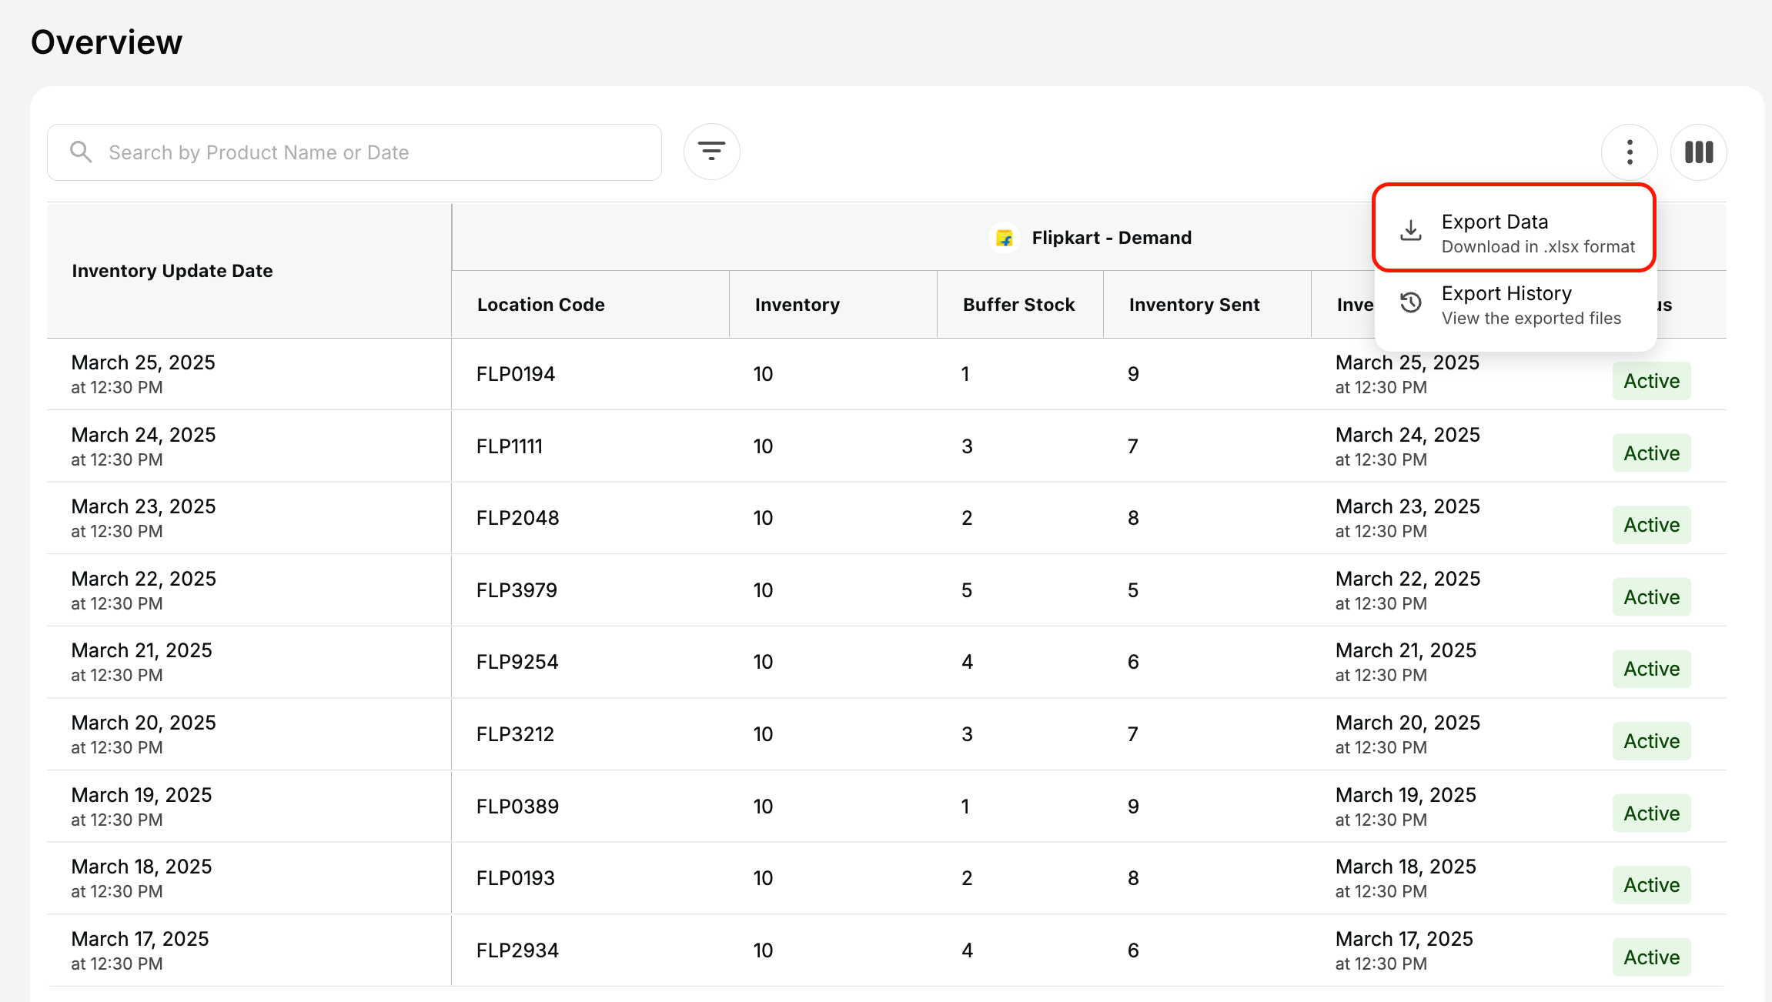Click March 21, 2025 in the update date column

(142, 650)
